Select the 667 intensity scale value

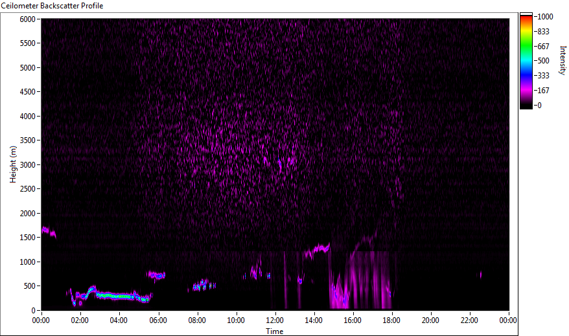(x=543, y=47)
